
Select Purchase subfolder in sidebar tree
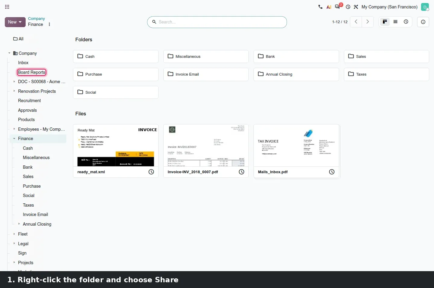(32, 186)
